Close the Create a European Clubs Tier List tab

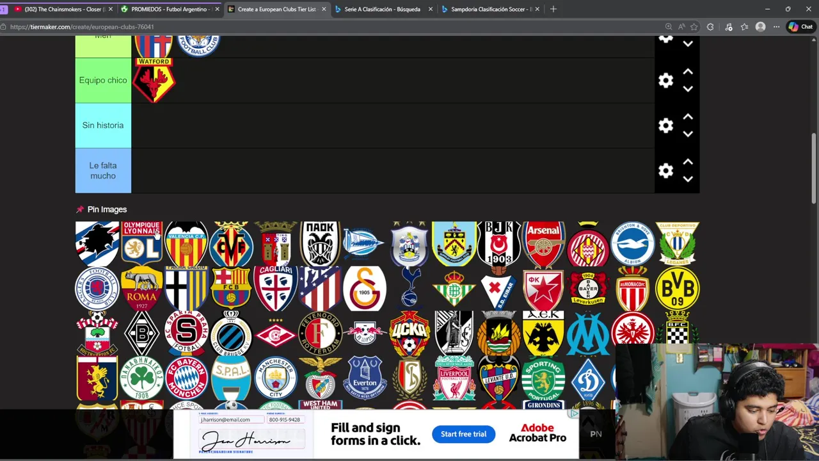point(324,9)
